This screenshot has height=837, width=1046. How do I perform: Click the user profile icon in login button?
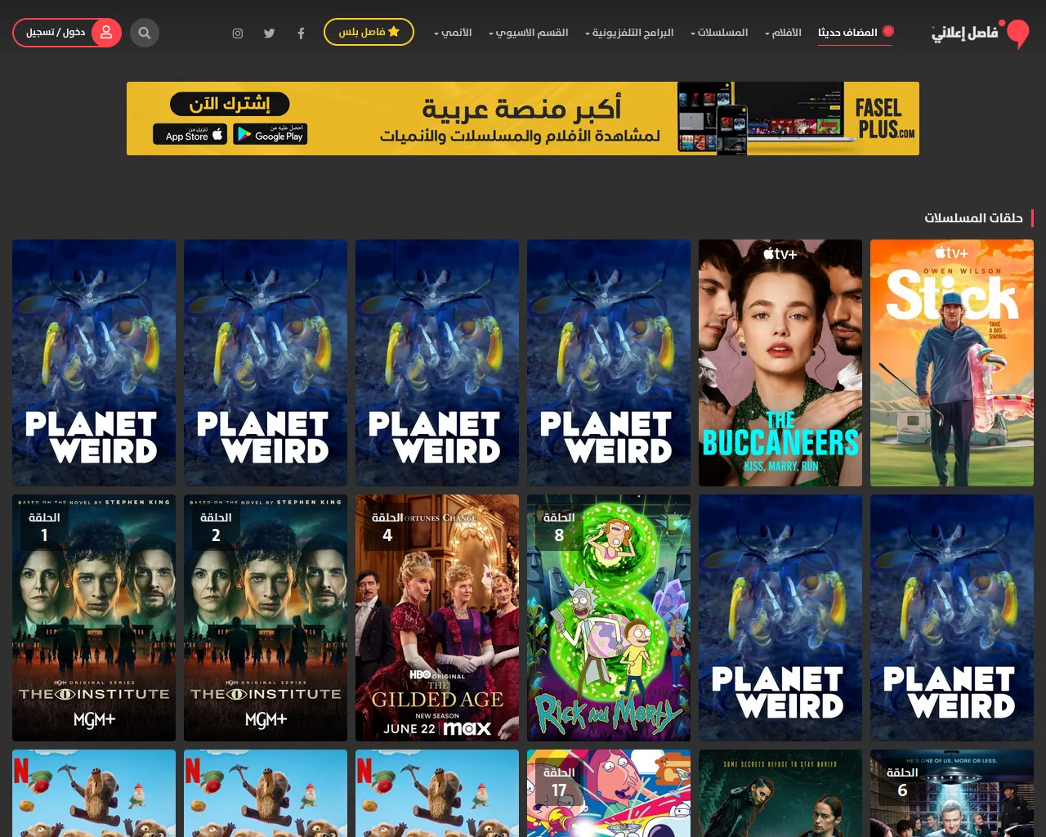(x=105, y=33)
